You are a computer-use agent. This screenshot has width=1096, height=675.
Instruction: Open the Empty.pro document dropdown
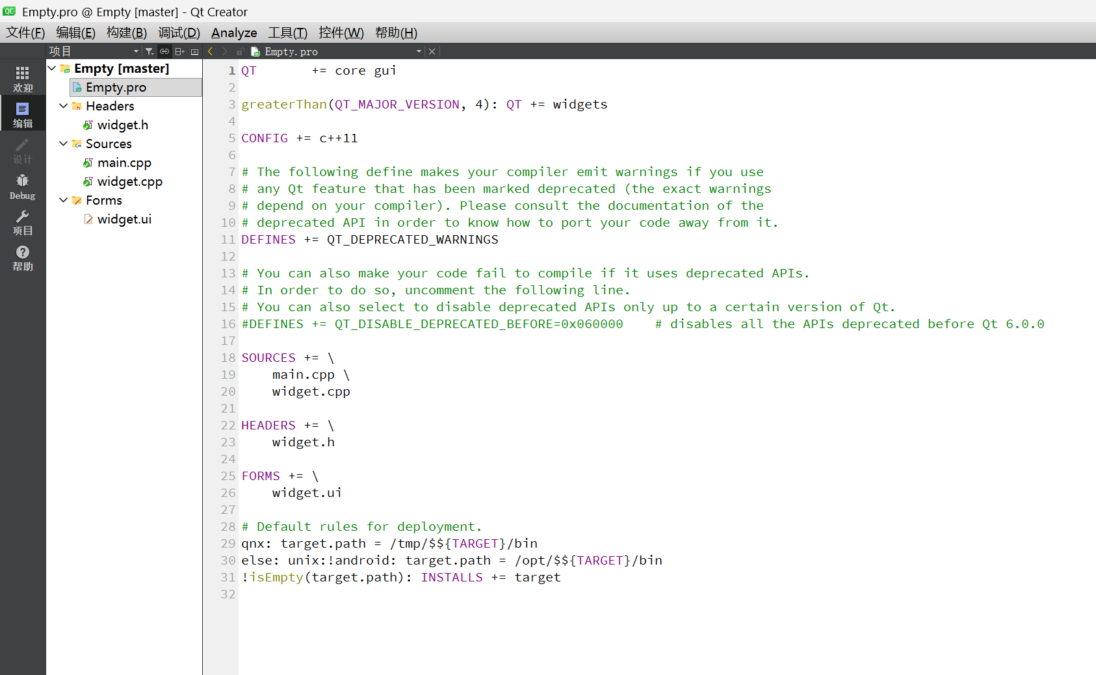coord(419,51)
